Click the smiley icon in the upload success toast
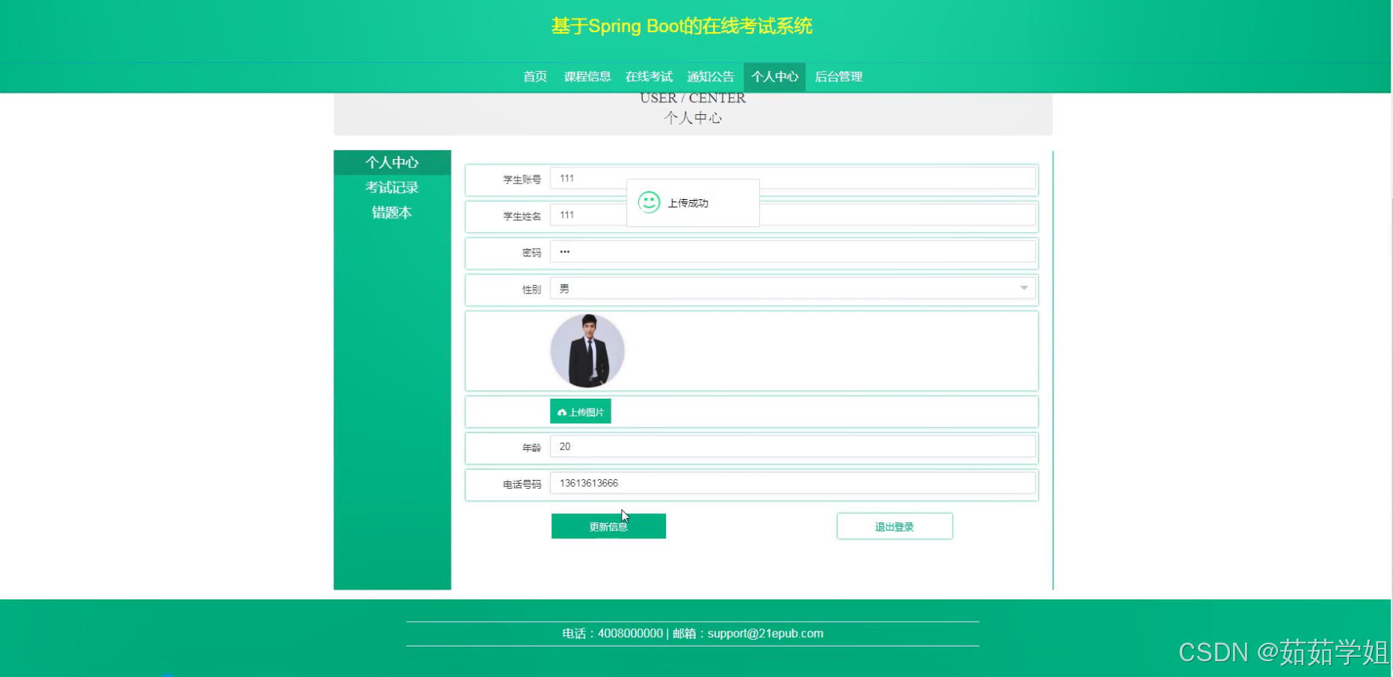Viewport: 1393px width, 677px height. (x=647, y=202)
